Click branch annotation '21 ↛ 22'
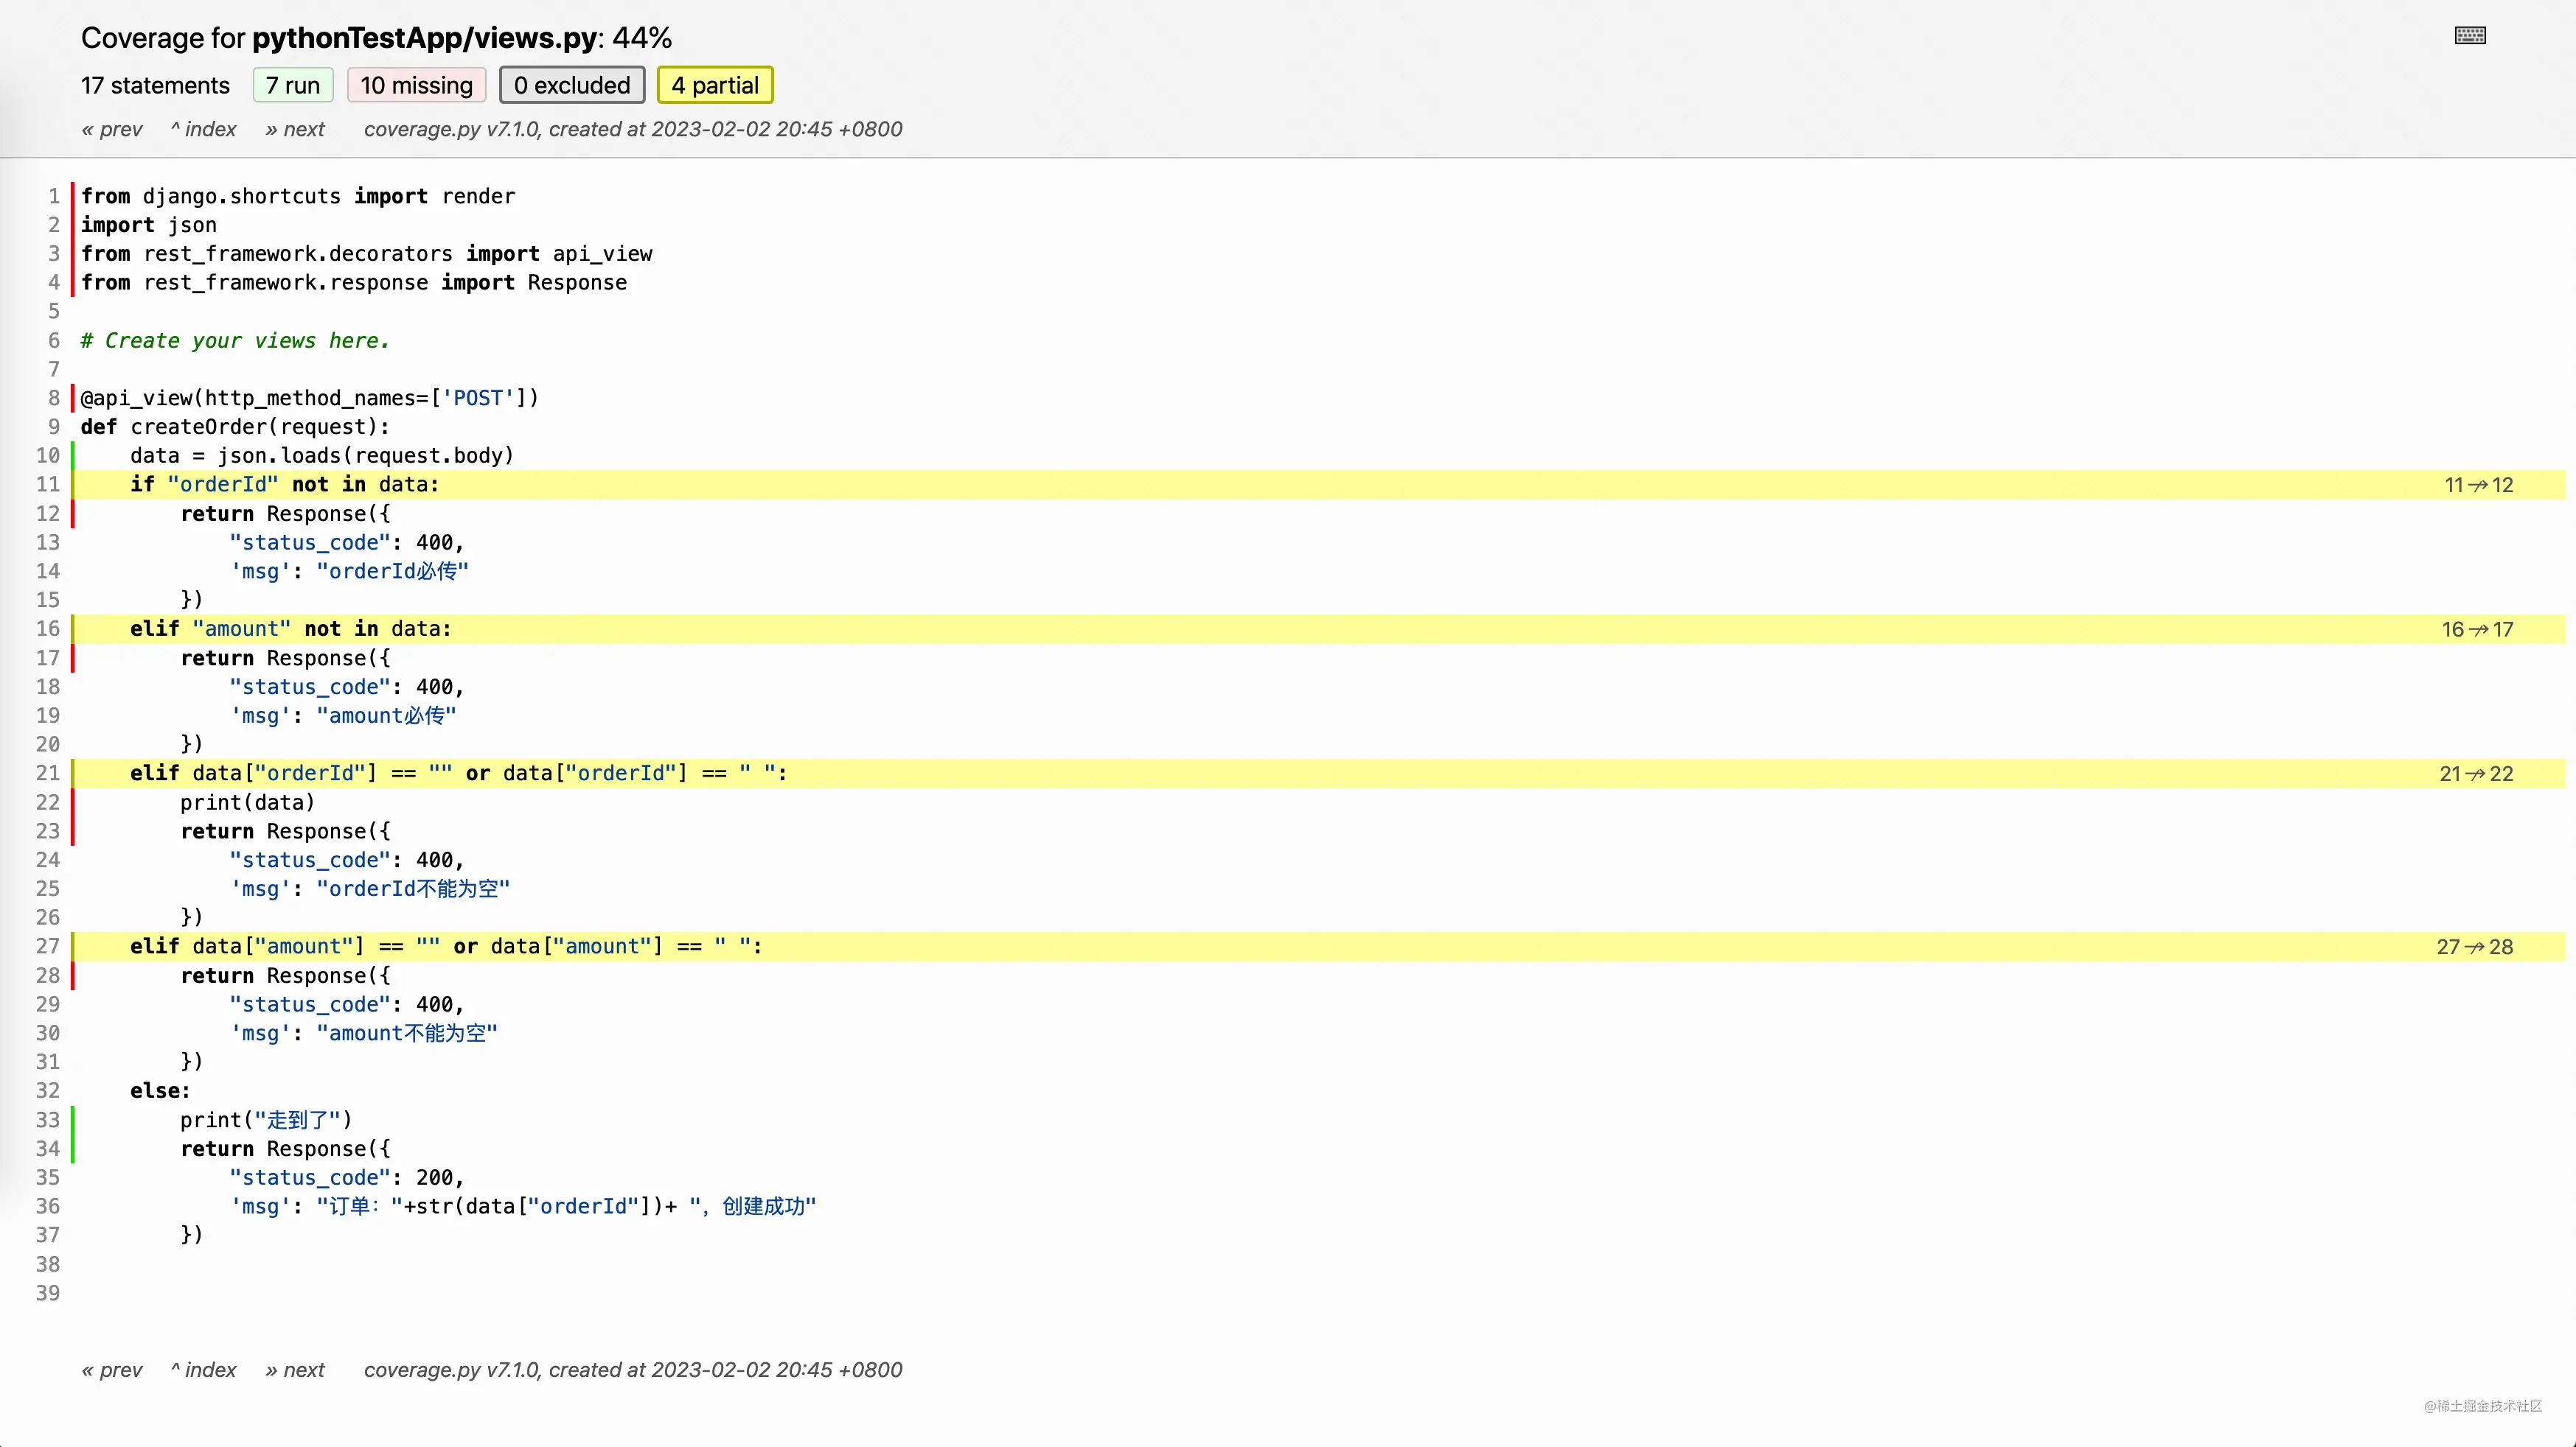2576x1447 pixels. point(2477,774)
